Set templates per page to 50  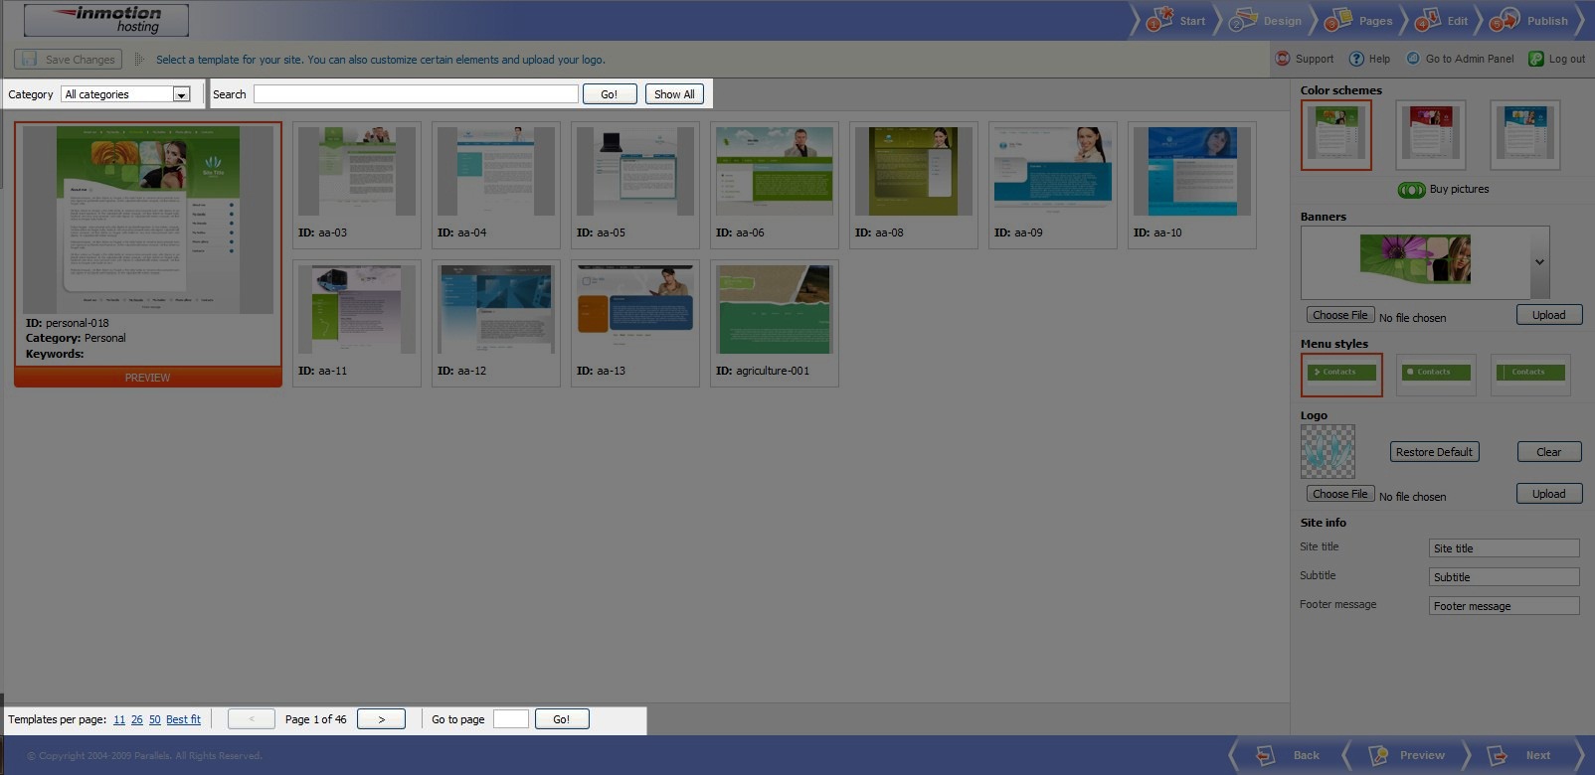coord(154,719)
